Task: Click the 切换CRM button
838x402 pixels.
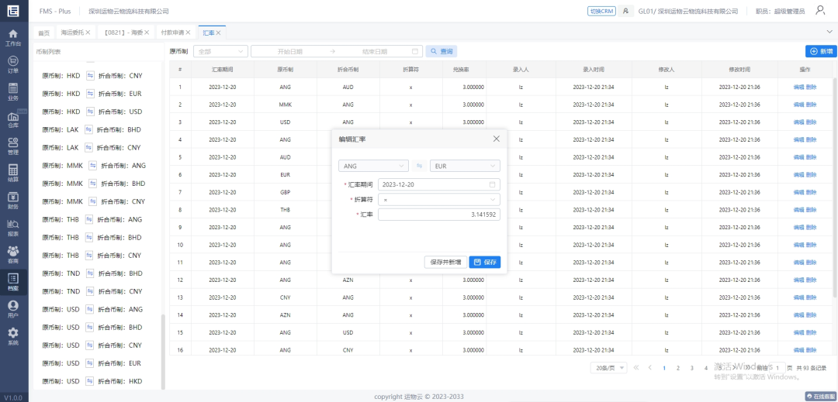Action: click(602, 11)
